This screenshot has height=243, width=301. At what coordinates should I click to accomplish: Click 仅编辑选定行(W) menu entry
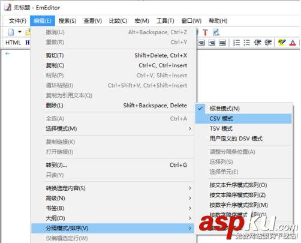pyautogui.click(x=113, y=238)
